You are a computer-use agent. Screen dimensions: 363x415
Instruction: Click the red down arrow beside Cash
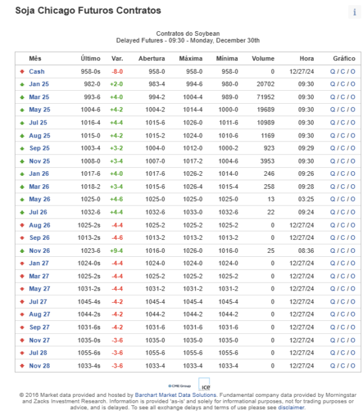[22, 71]
